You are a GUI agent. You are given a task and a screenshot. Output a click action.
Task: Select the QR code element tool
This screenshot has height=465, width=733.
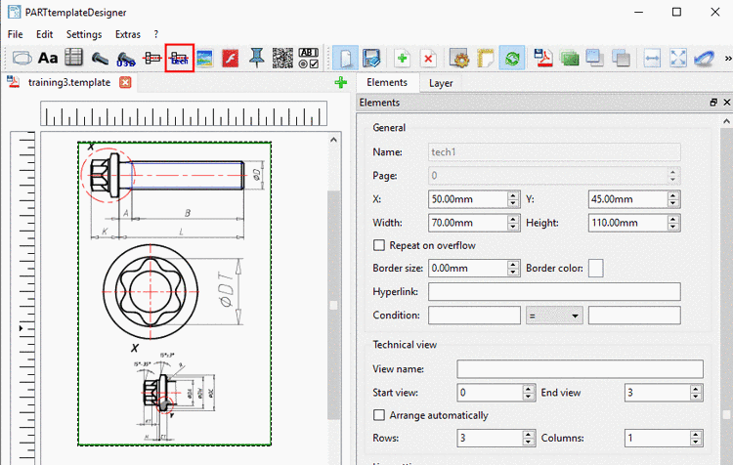coord(282,59)
